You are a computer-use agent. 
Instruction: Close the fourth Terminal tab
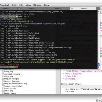72,9
